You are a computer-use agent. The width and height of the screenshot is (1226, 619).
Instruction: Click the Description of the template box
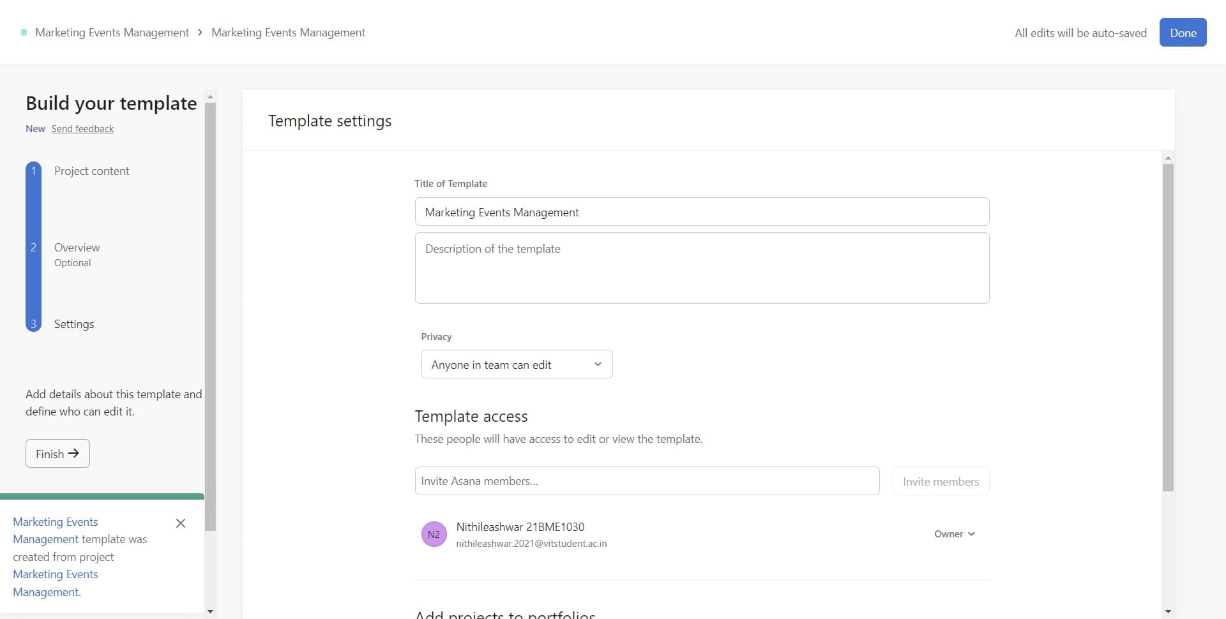pos(701,267)
